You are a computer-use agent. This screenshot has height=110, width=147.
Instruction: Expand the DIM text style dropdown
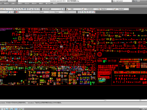(x=75, y=9)
